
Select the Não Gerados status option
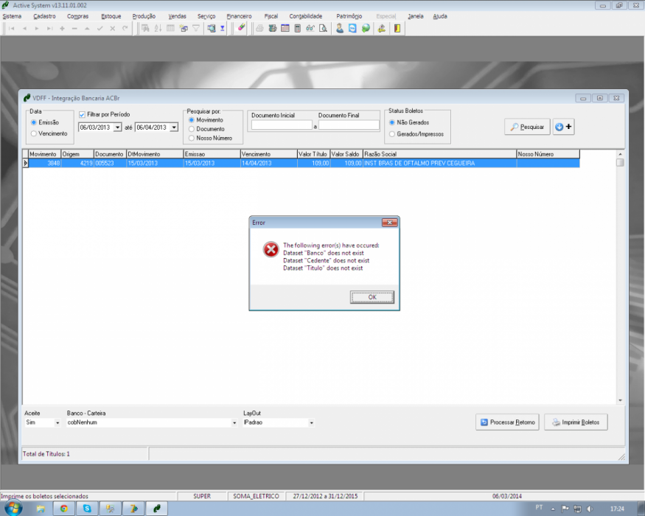click(392, 122)
